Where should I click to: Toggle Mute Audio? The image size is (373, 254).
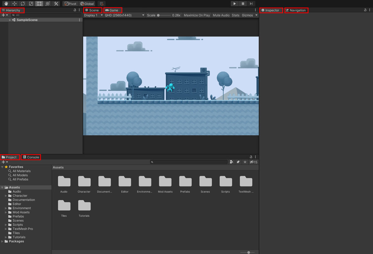coord(221,15)
